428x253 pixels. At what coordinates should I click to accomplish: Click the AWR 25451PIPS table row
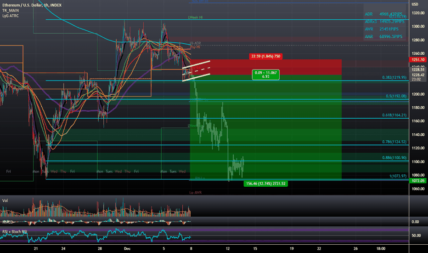[381, 29]
